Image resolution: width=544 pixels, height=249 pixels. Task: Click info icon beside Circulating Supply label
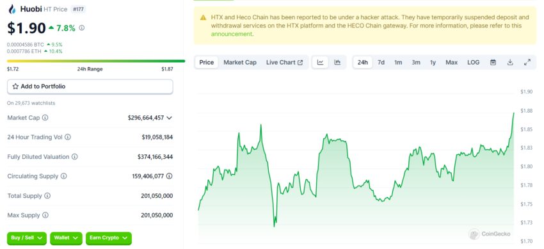pyautogui.click(x=63, y=176)
